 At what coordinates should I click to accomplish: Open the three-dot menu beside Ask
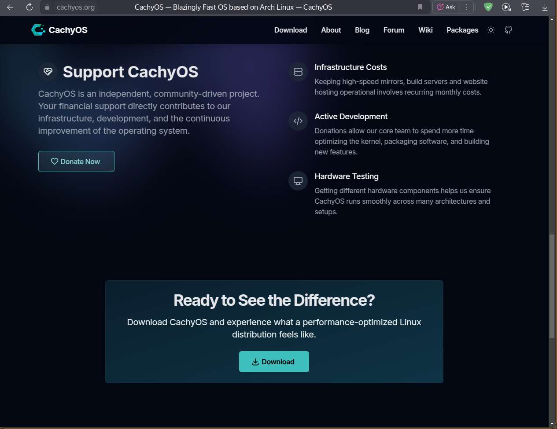(x=466, y=7)
